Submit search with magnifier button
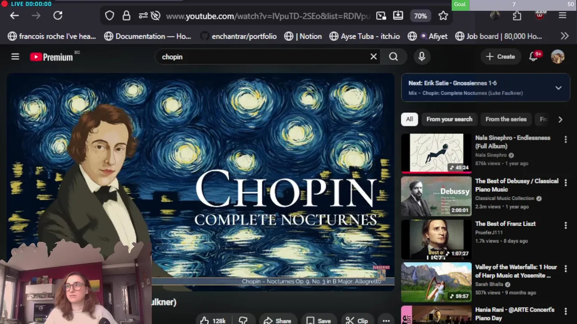Viewport: 577px width, 324px height. point(394,57)
